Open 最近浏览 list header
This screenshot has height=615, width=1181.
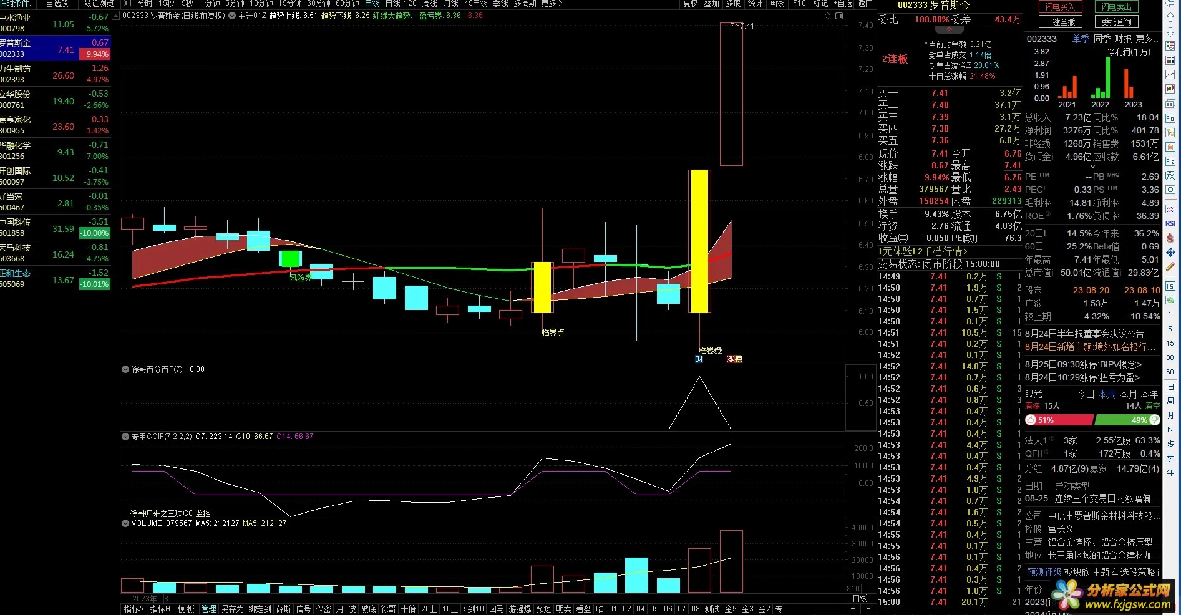(x=98, y=4)
